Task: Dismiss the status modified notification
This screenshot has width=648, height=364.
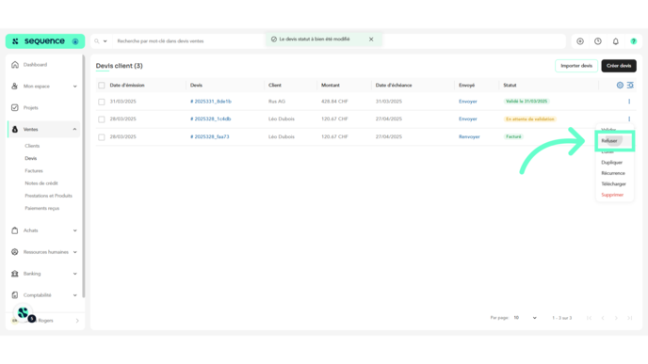Action: (x=371, y=40)
